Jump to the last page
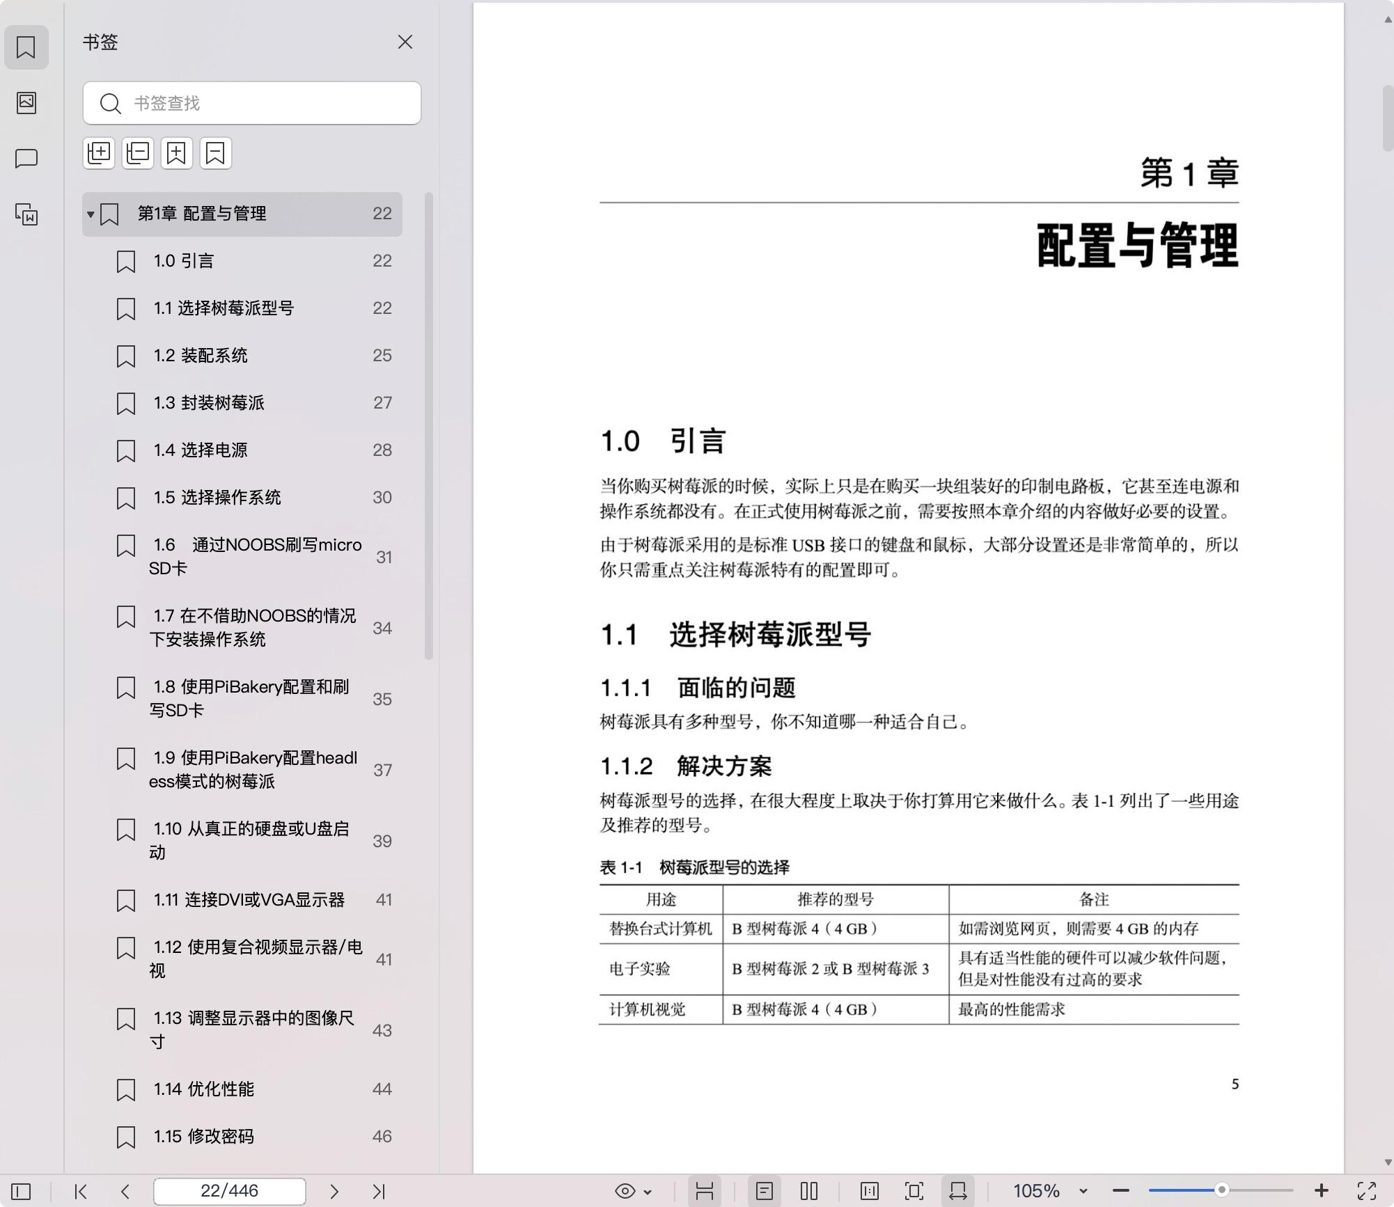 (x=379, y=1191)
